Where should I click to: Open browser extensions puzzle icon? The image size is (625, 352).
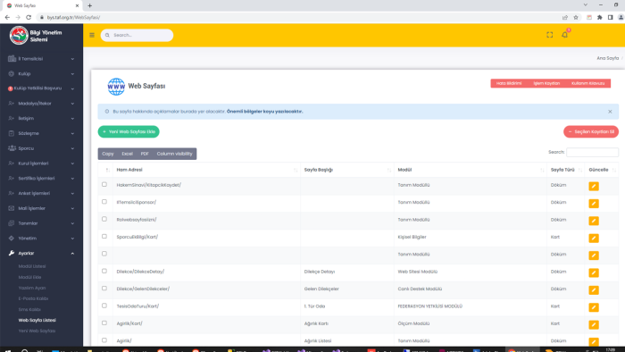(599, 17)
